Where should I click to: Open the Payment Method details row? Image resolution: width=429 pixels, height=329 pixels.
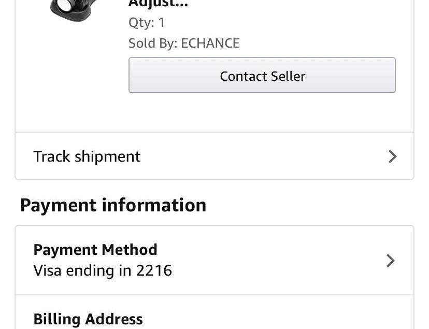214,260
